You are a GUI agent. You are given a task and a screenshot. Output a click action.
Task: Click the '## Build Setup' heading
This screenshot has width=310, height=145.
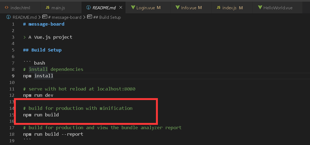[x=42, y=50]
